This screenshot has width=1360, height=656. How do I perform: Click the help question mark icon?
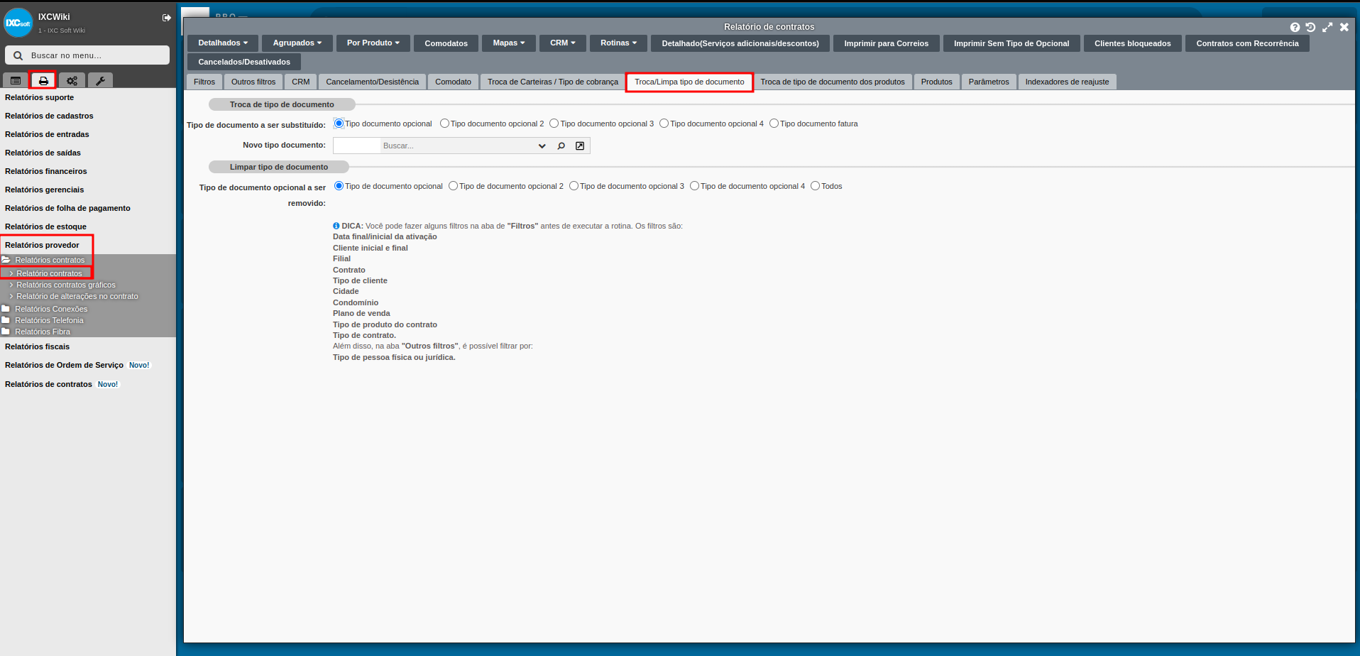[x=1295, y=27]
